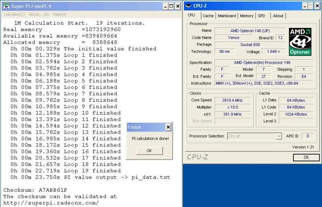Click the 'Version 1.31' text in CPU-Z
Screen dimensions: 322x207
[303, 147]
